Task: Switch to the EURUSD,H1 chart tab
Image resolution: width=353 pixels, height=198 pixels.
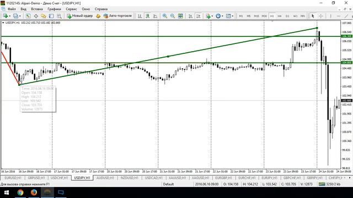Action: point(13,178)
